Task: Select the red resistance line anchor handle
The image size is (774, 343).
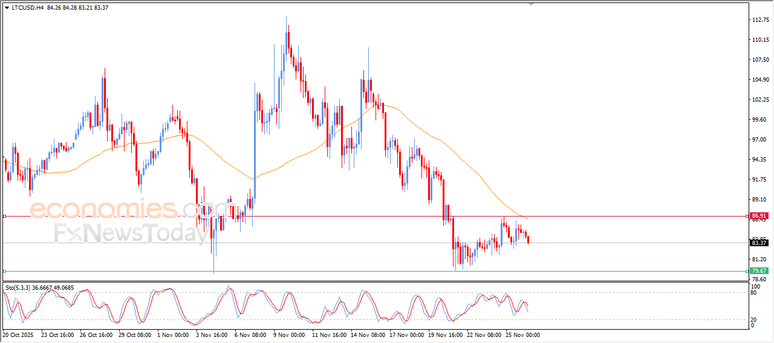Action: pyautogui.click(x=4, y=216)
